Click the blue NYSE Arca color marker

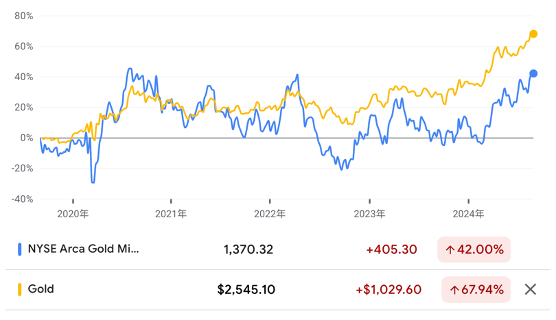(19, 249)
